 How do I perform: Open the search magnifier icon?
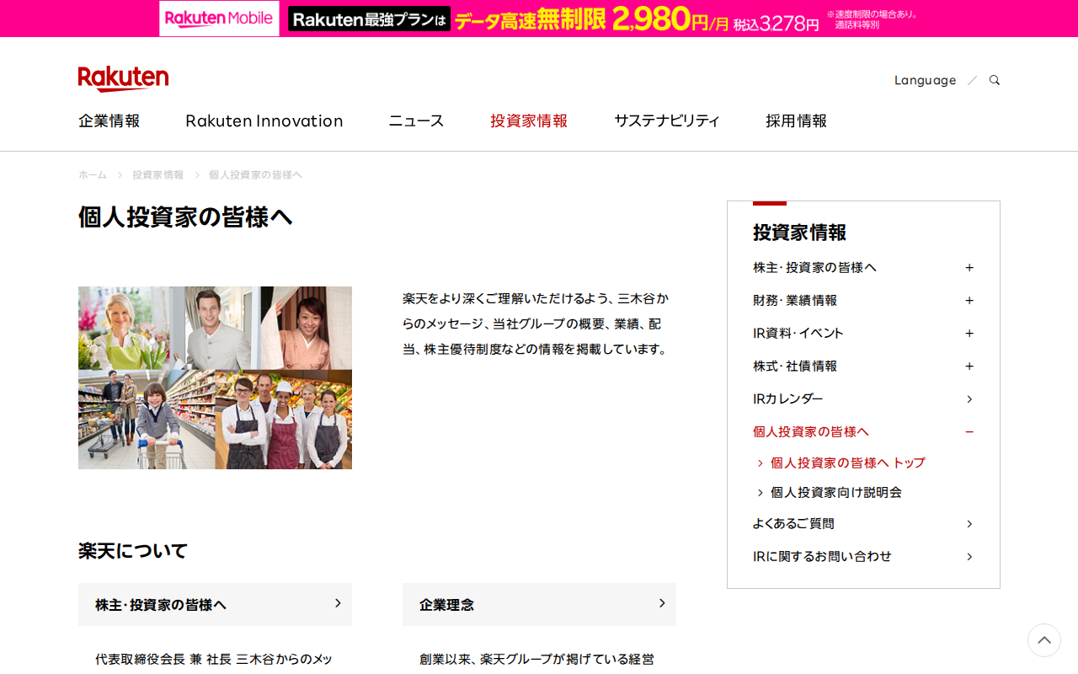pos(995,80)
